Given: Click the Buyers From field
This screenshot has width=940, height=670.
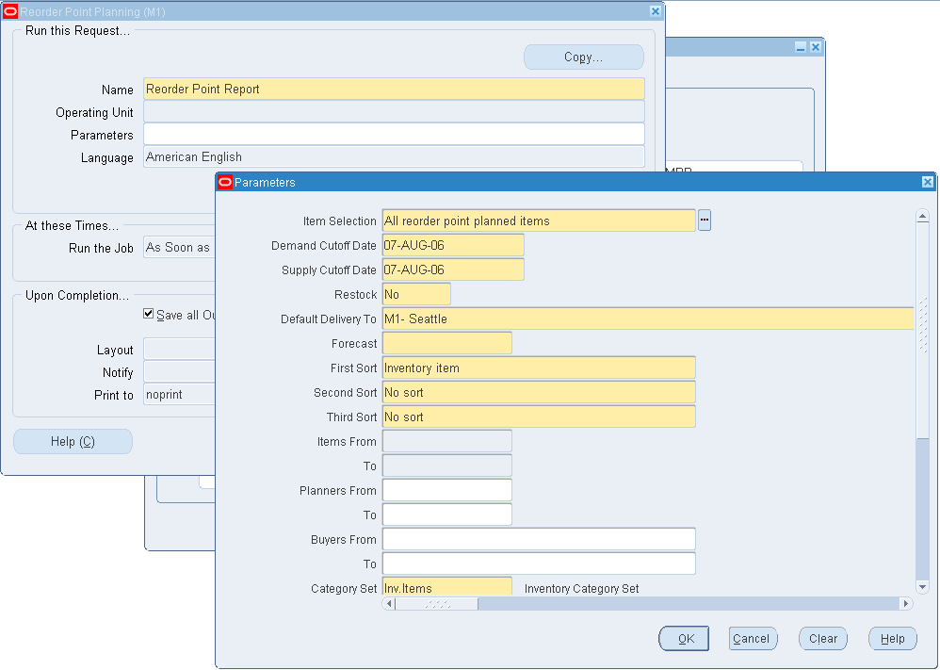Looking at the screenshot, I should (539, 539).
